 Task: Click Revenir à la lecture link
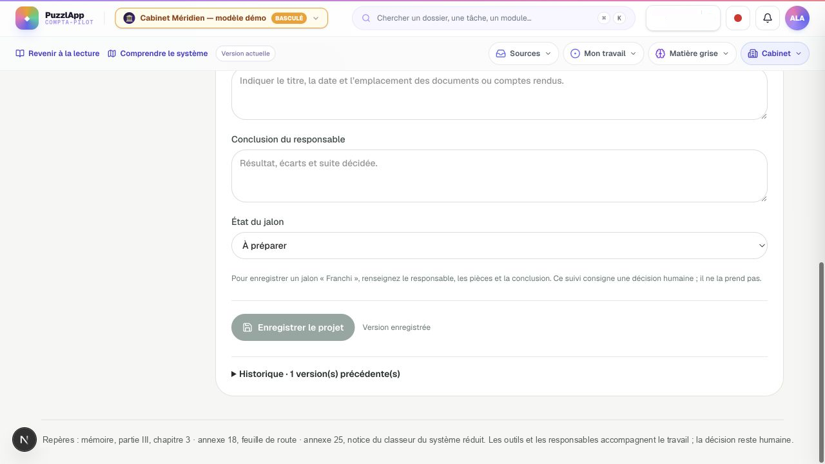pos(57,53)
